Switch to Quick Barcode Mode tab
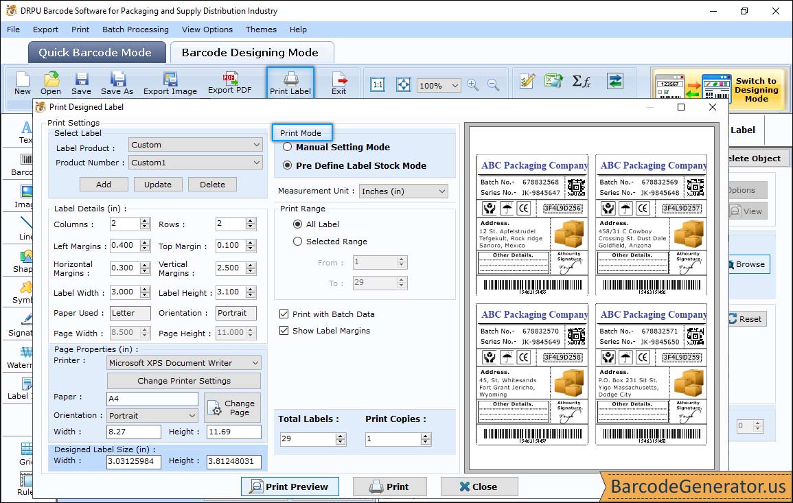The width and height of the screenshot is (793, 503). (96, 53)
